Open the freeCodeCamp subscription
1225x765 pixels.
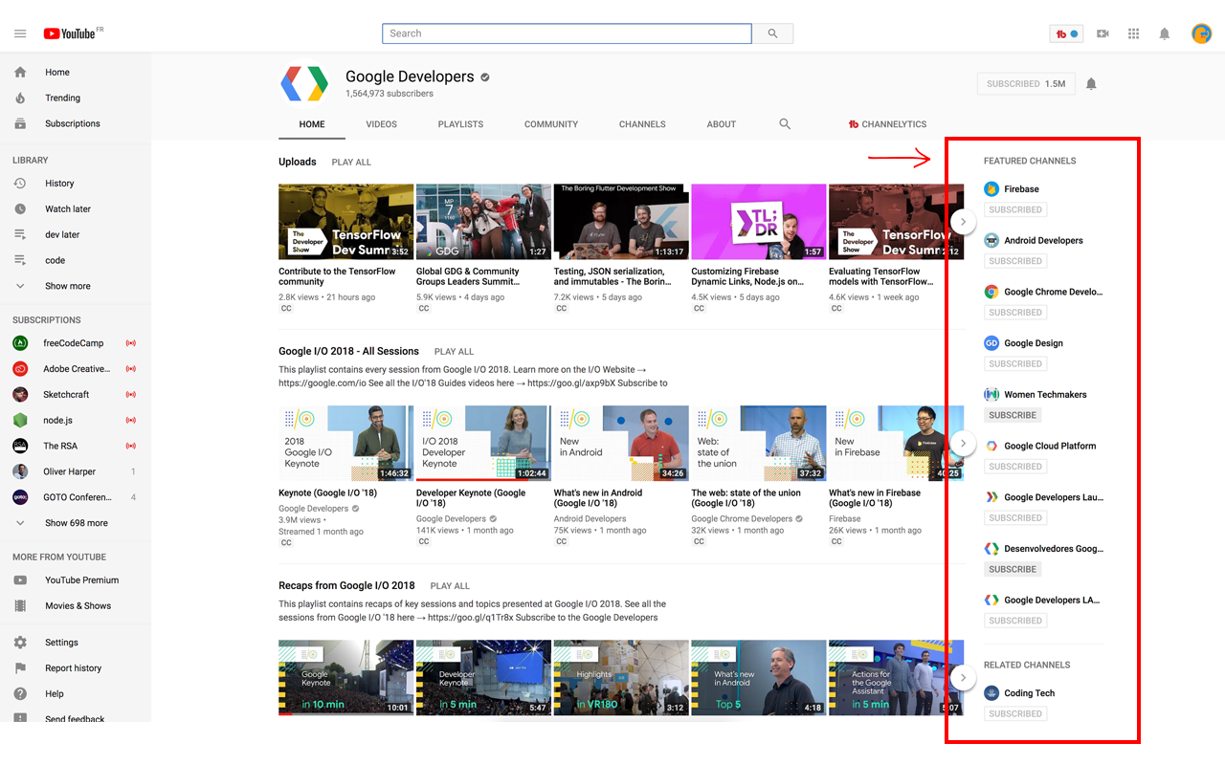click(76, 343)
